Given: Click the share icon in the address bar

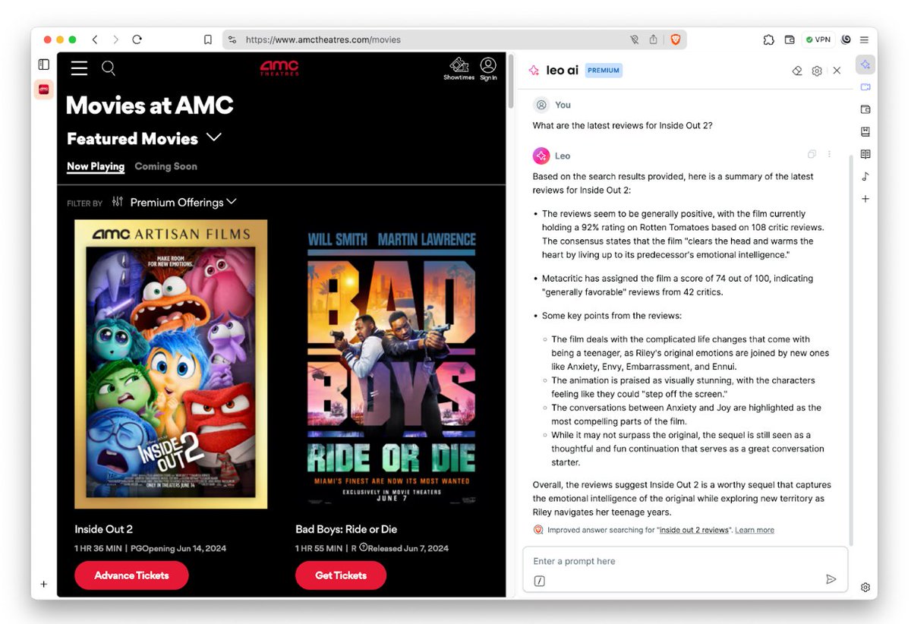Looking at the screenshot, I should (653, 39).
